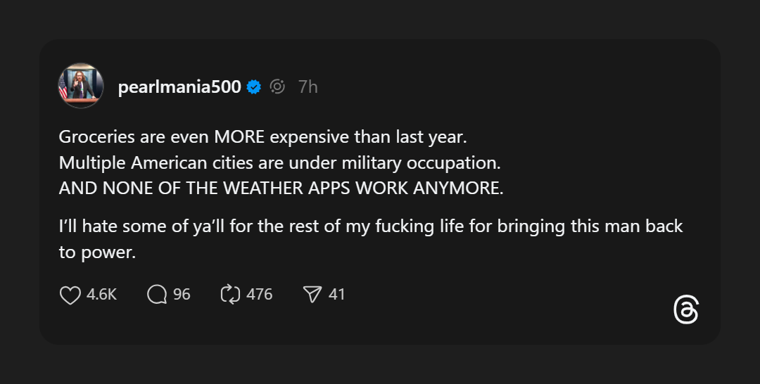The image size is (760, 384).
Task: Click the gray spiral icon before the timestamp
Action: (x=277, y=87)
